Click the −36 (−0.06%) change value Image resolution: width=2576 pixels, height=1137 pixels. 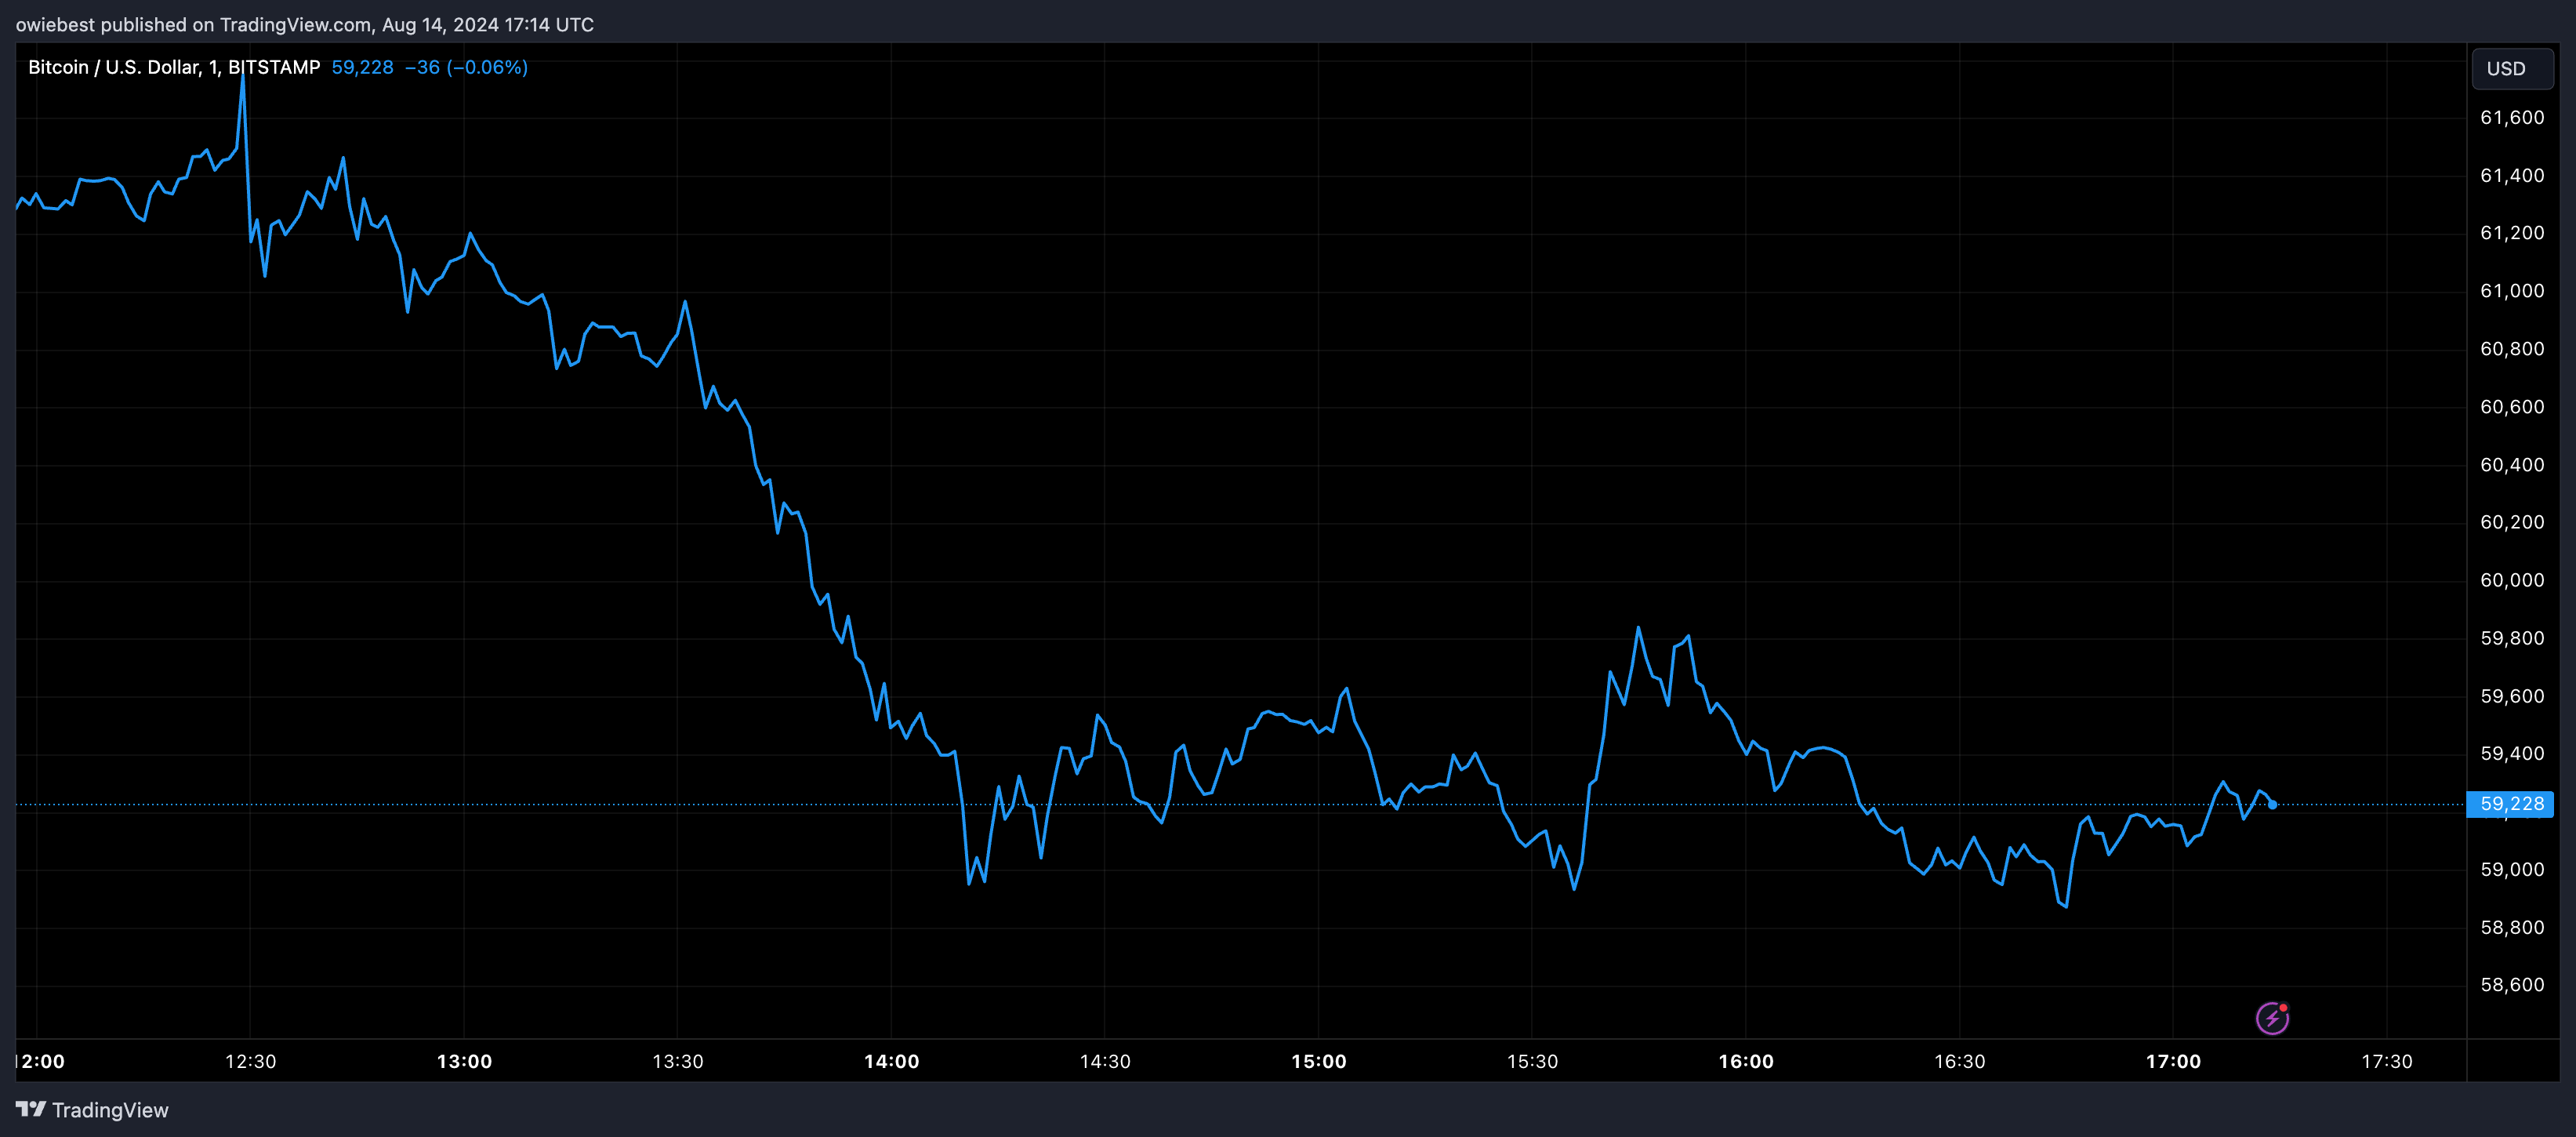pyautogui.click(x=466, y=67)
